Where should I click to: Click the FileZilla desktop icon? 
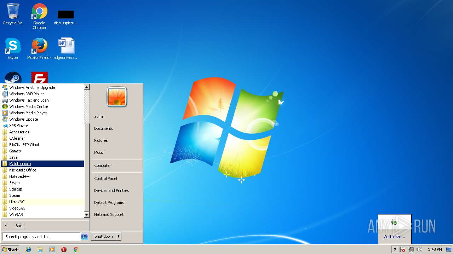coord(40,78)
